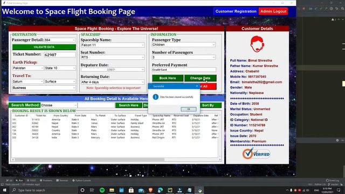This screenshot has height=194, width=345.
Task: Click the Customer ID column header
Action: coord(22,115)
